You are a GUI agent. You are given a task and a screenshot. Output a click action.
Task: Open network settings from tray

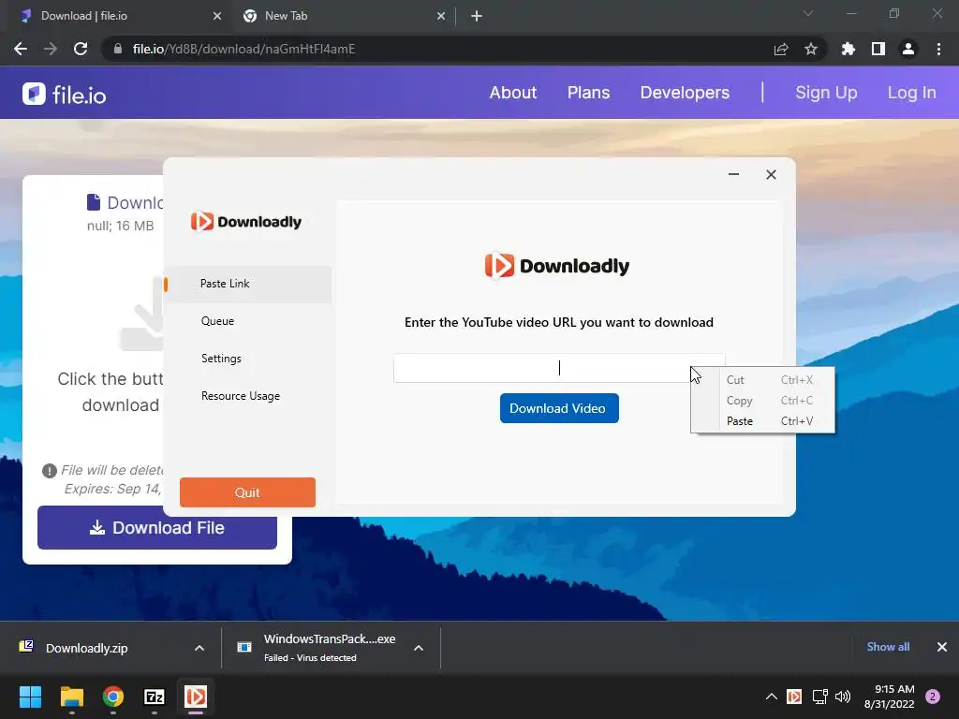[820, 697]
